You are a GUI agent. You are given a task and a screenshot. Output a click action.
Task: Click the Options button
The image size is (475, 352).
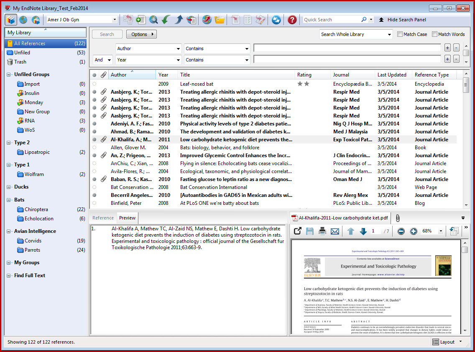click(x=141, y=34)
